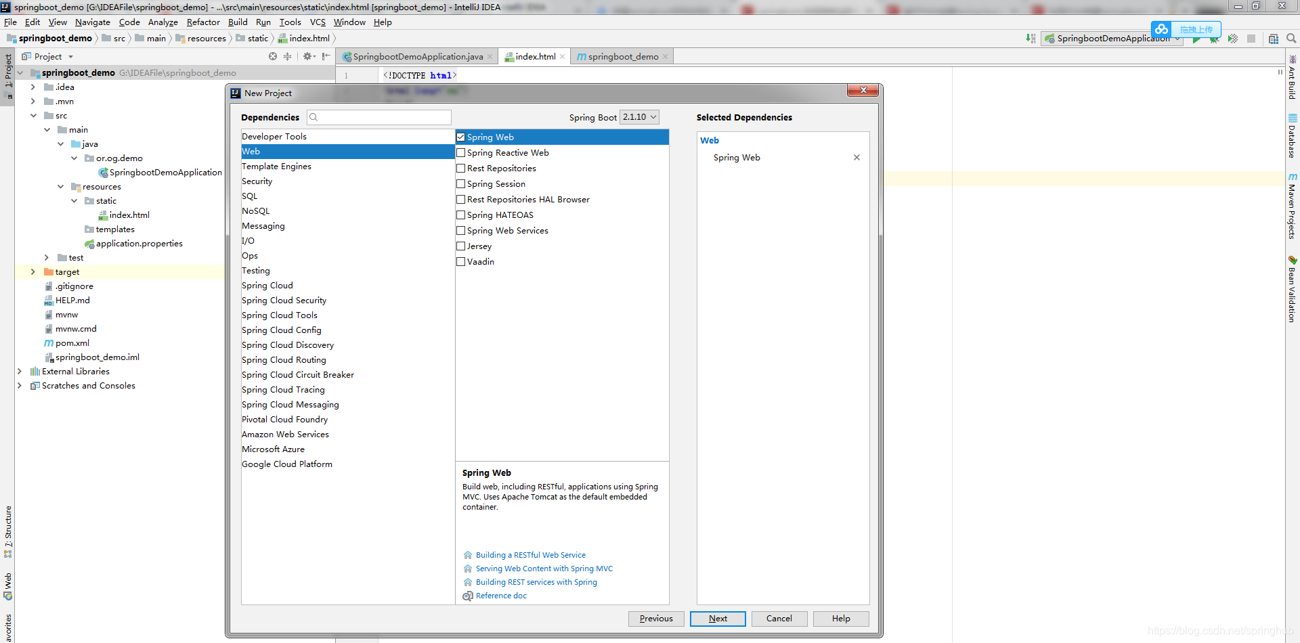Click the Debug bug icon
The width and height of the screenshot is (1300, 643).
pos(1214,39)
